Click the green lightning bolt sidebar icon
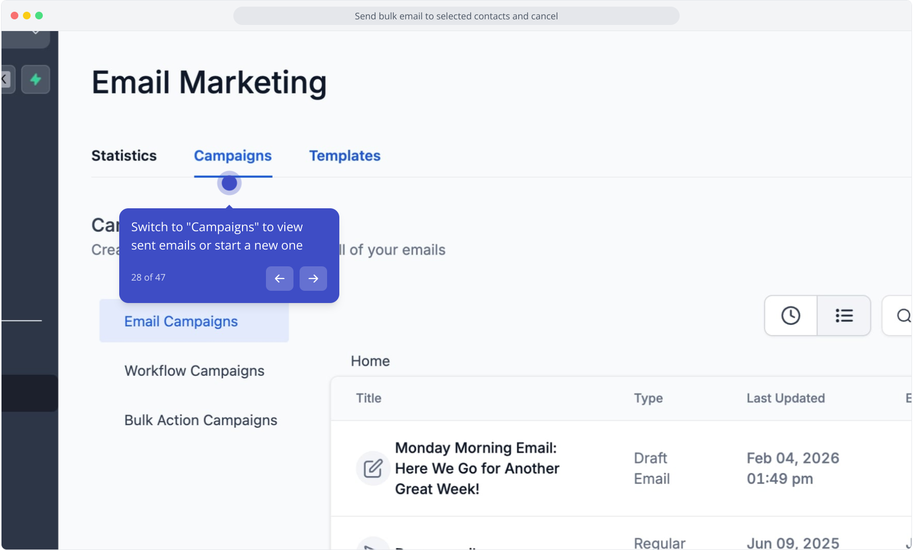Viewport: 913px width, 550px height. pyautogui.click(x=36, y=79)
